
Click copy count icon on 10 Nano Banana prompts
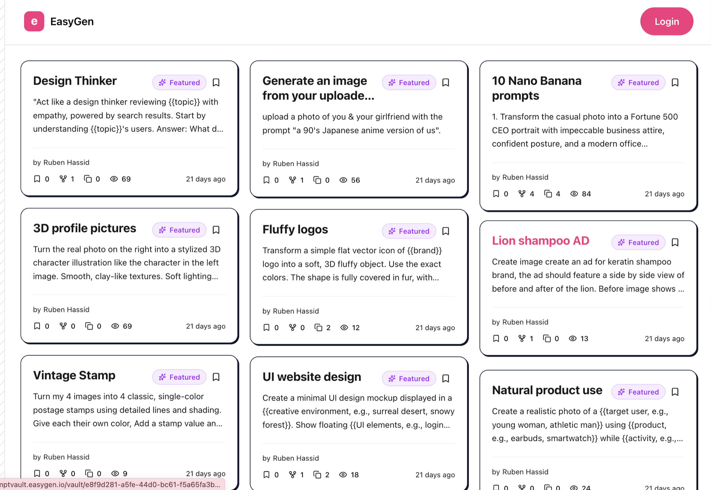[x=548, y=194]
